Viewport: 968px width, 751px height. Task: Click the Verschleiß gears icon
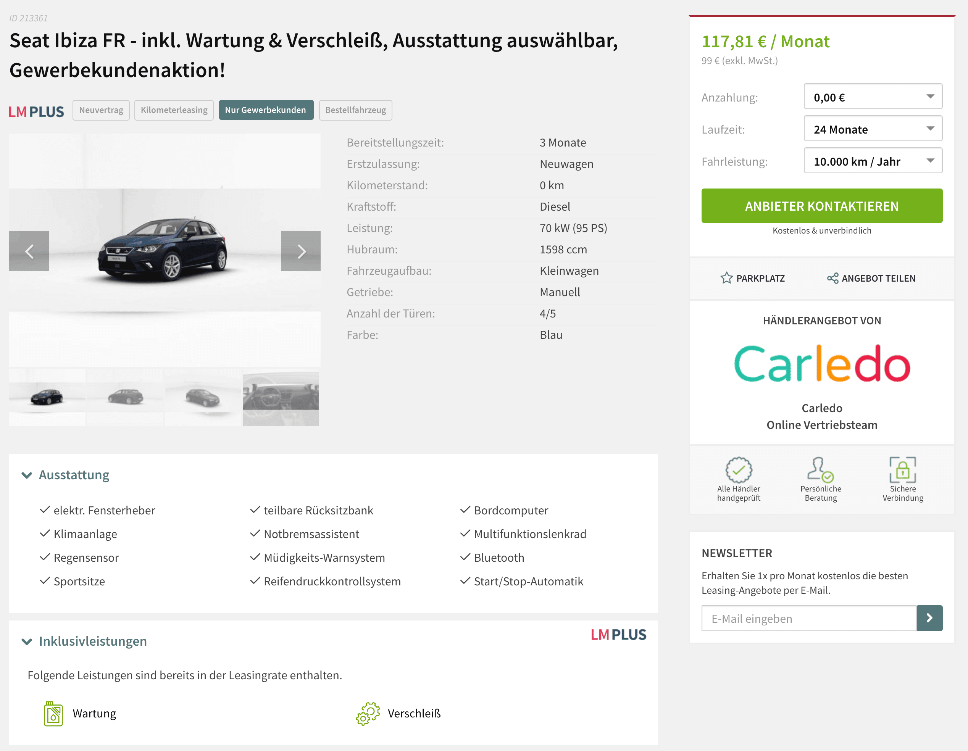point(368,713)
